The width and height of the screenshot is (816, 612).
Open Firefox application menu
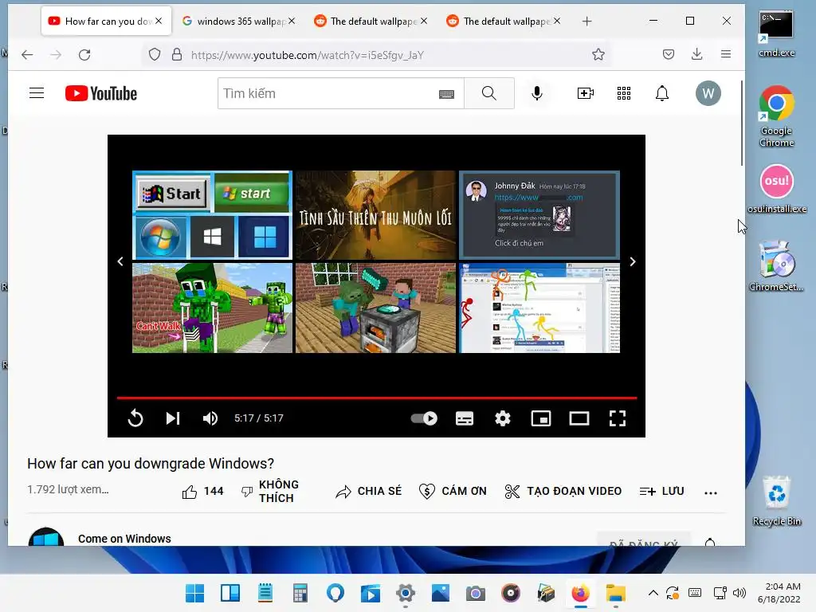tap(726, 54)
